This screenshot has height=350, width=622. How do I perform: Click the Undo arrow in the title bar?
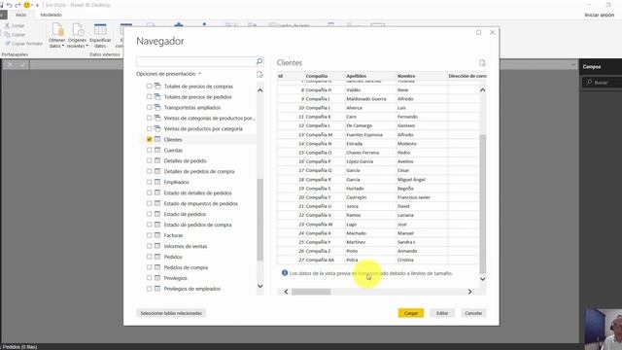pos(10,5)
